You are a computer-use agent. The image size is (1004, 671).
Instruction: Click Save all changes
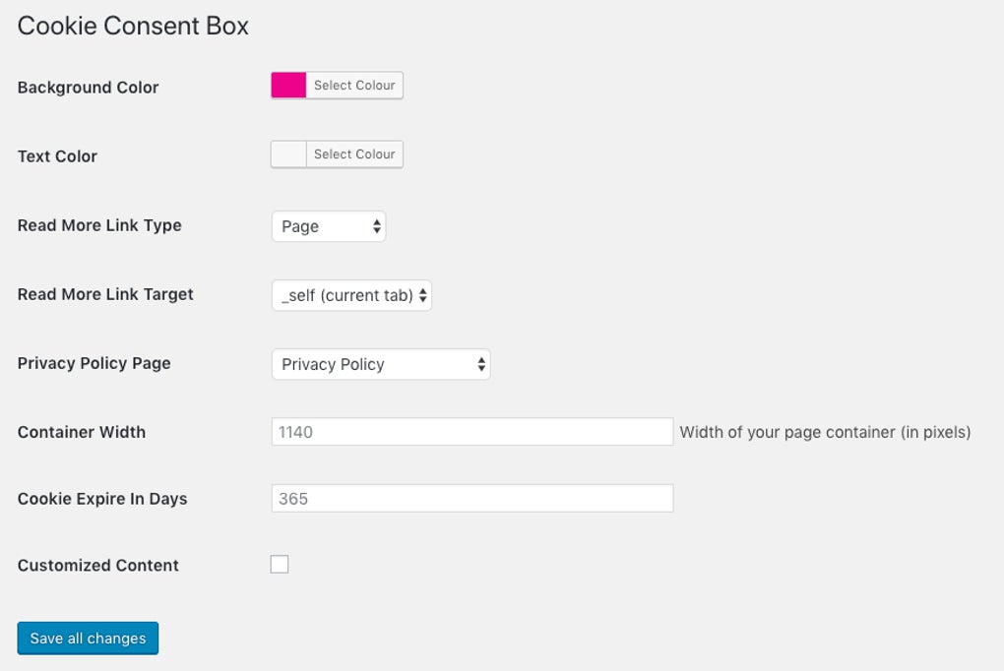point(88,638)
